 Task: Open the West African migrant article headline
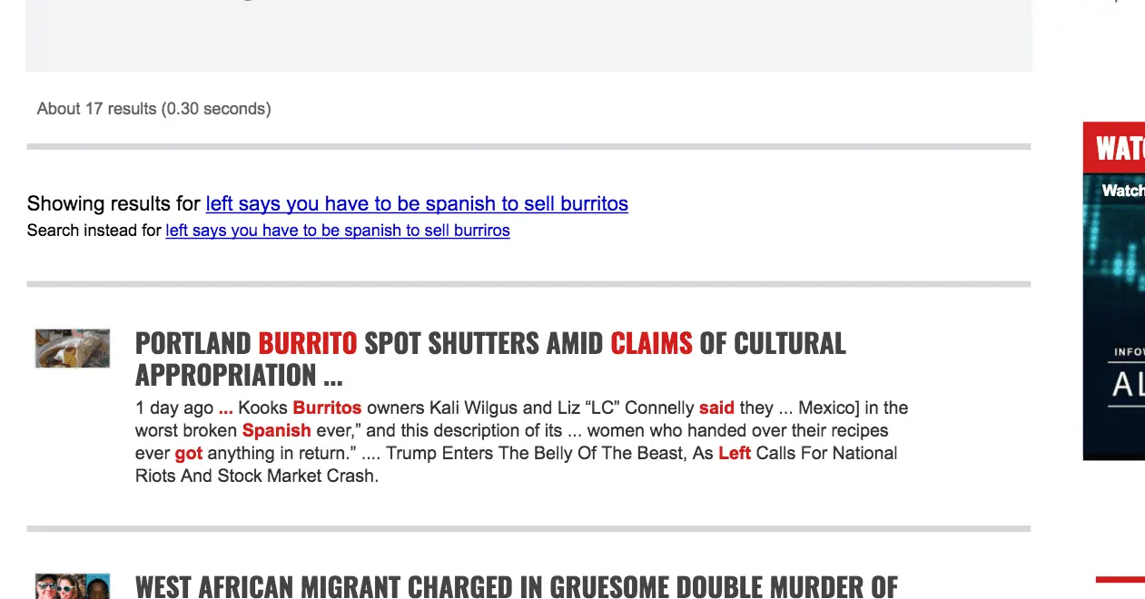click(x=516, y=587)
